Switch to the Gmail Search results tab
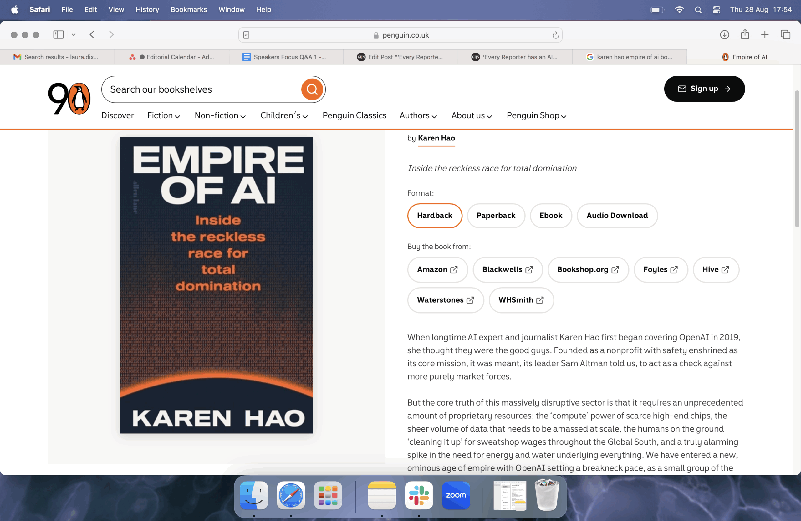This screenshot has width=801, height=521. click(x=57, y=57)
